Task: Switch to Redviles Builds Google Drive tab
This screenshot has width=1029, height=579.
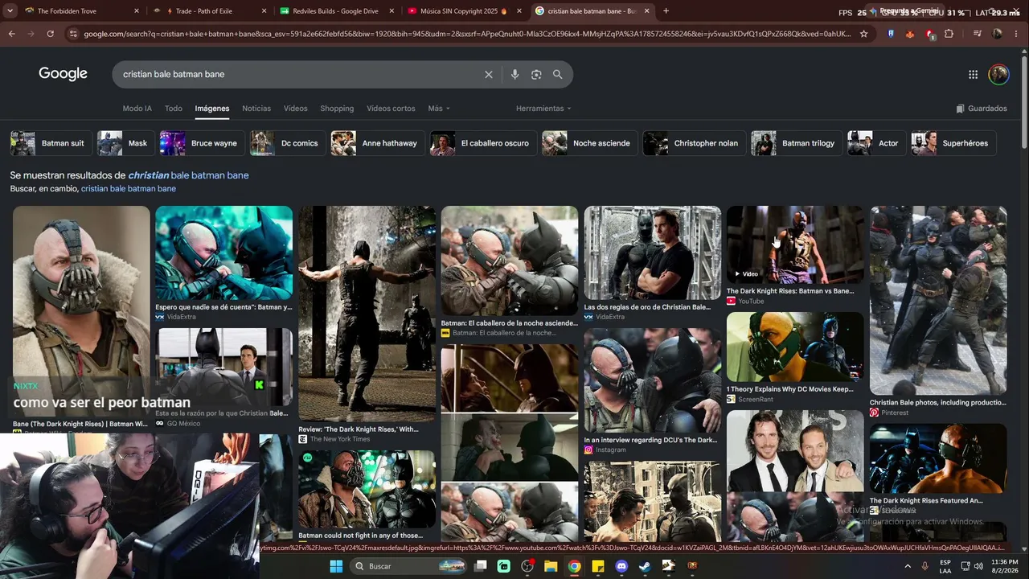Action: pos(336,11)
